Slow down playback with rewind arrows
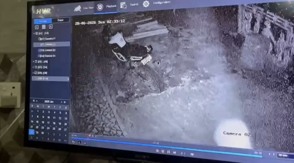The width and height of the screenshot is (294, 163). [x=174, y=153]
